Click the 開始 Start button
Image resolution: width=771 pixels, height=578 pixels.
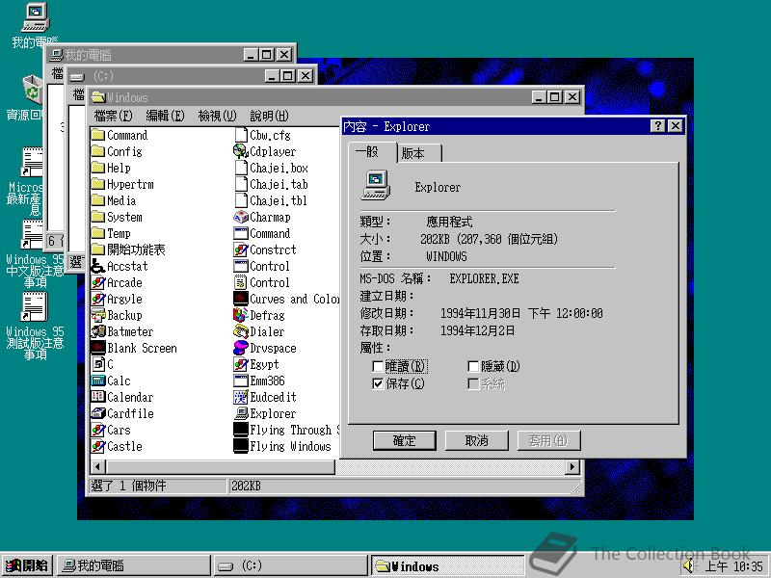[x=27, y=565]
